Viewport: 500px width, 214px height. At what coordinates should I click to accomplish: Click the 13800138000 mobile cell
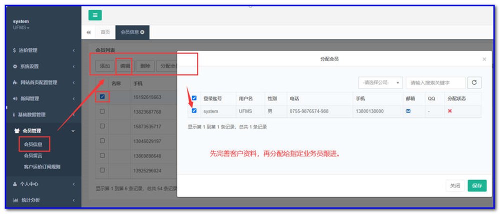click(x=369, y=111)
